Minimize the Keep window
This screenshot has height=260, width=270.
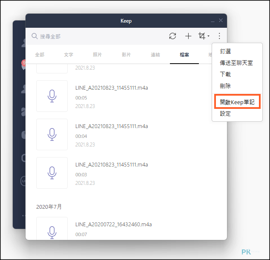[213, 21]
